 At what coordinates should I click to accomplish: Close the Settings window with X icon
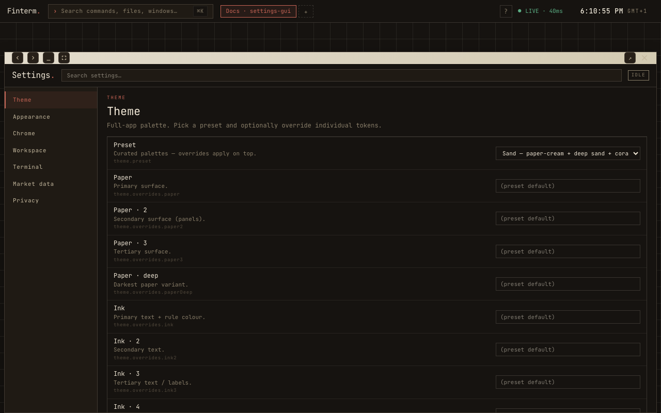click(644, 58)
